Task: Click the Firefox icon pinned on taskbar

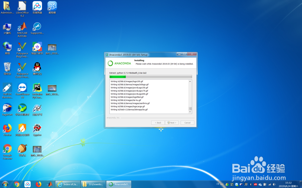Action: click(39, 184)
